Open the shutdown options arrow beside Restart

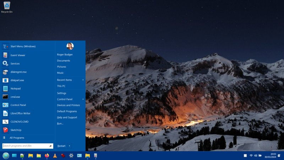69,146
